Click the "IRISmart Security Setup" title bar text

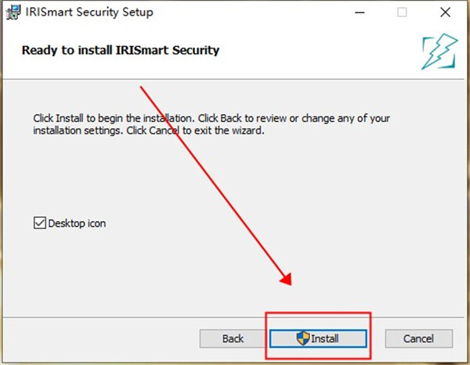click(x=89, y=13)
